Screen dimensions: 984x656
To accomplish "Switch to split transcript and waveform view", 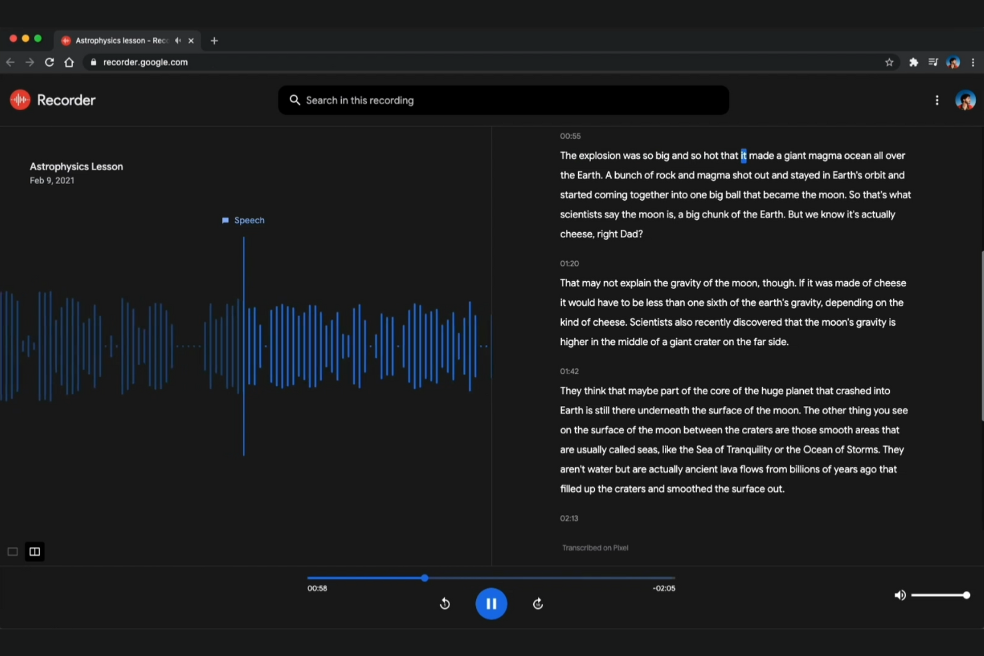I will click(x=34, y=551).
